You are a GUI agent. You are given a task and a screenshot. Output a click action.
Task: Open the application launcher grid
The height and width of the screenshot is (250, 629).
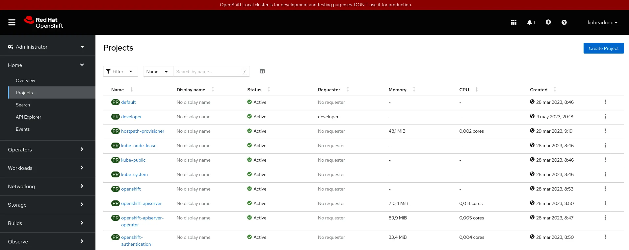[513, 22]
